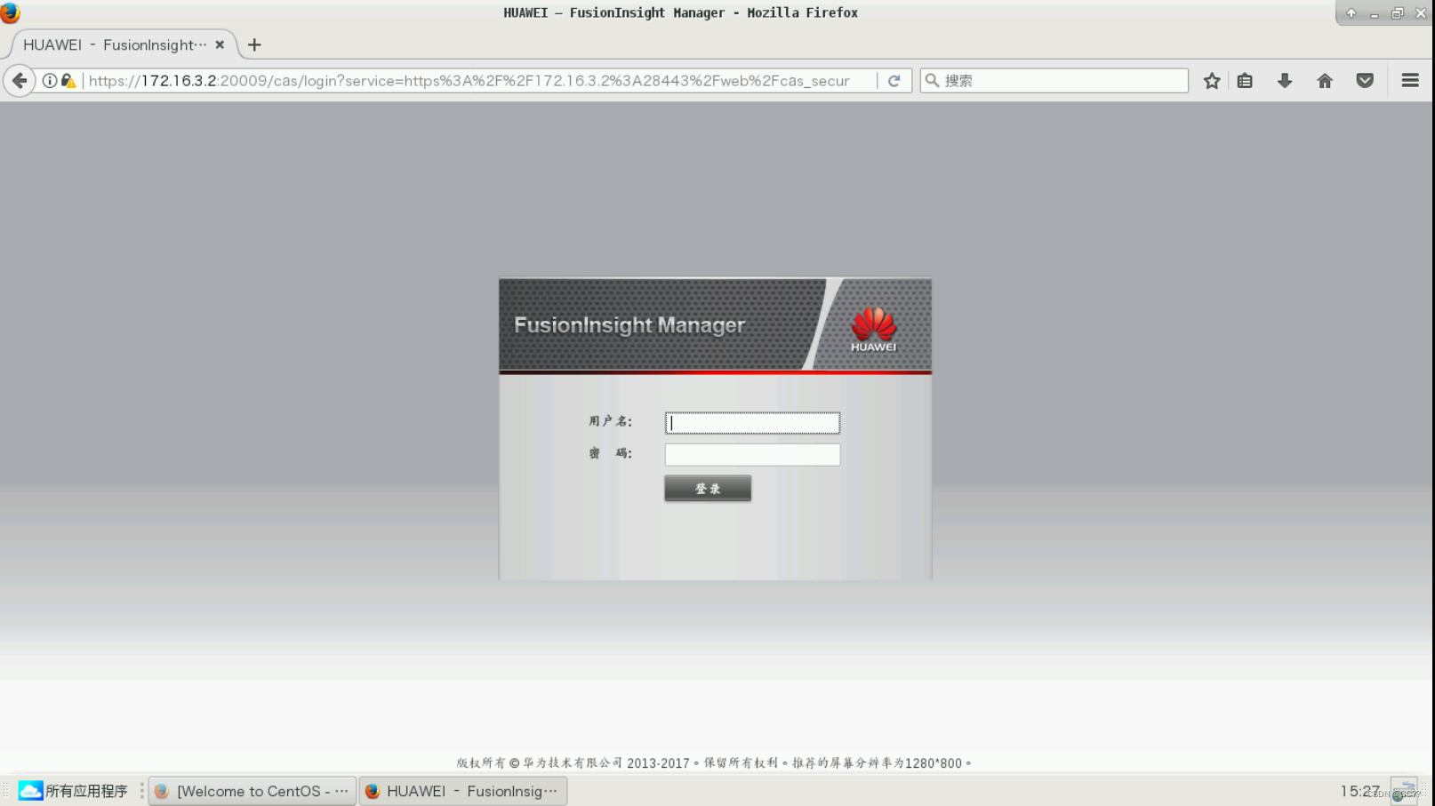Close the HUAWEI FusionInsight tab
Image resolution: width=1435 pixels, height=806 pixels.
(x=220, y=44)
